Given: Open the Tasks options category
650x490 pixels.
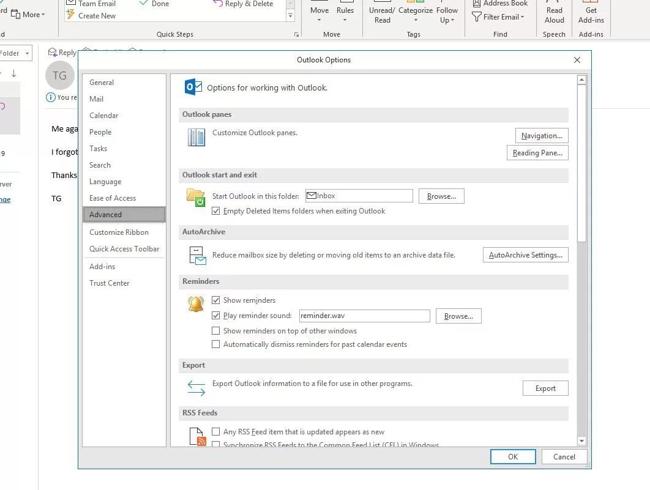Looking at the screenshot, I should tap(124, 149).
